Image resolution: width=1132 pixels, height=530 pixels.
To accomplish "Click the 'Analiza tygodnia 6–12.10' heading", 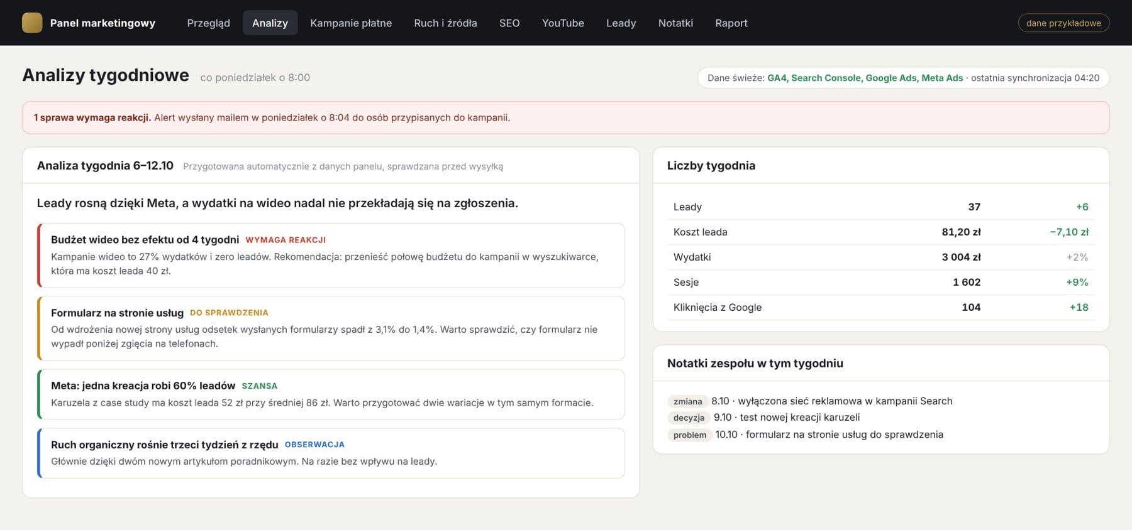I will (105, 166).
